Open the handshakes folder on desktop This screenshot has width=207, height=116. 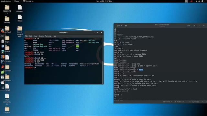(x=7, y=78)
